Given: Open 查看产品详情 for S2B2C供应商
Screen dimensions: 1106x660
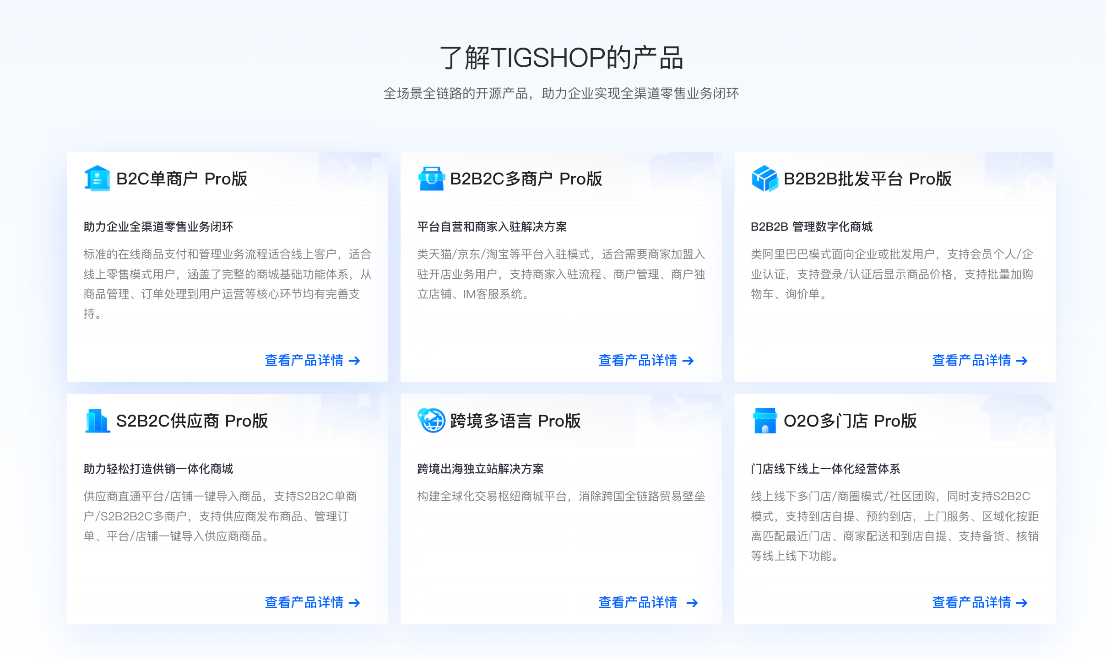Looking at the screenshot, I should 313,603.
